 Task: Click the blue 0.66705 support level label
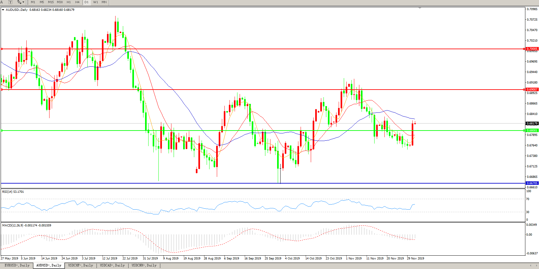coord(532,183)
